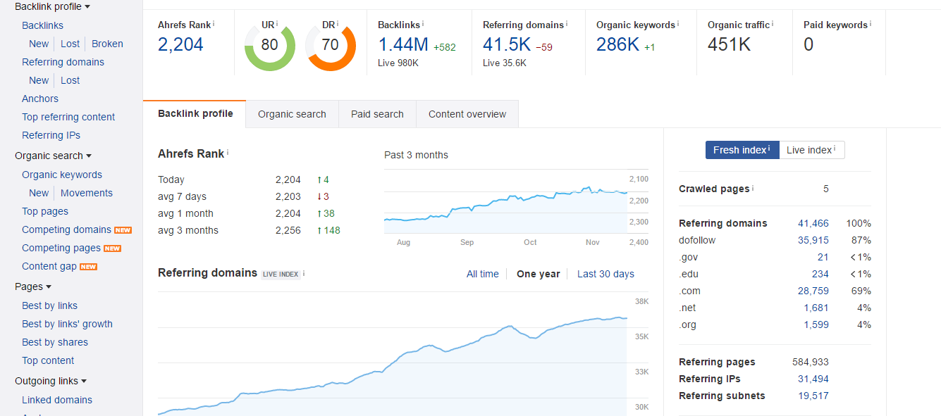The image size is (941, 416).
Task: Click the info icon by the Ahrefs Rank section heading
Action: 228,152
